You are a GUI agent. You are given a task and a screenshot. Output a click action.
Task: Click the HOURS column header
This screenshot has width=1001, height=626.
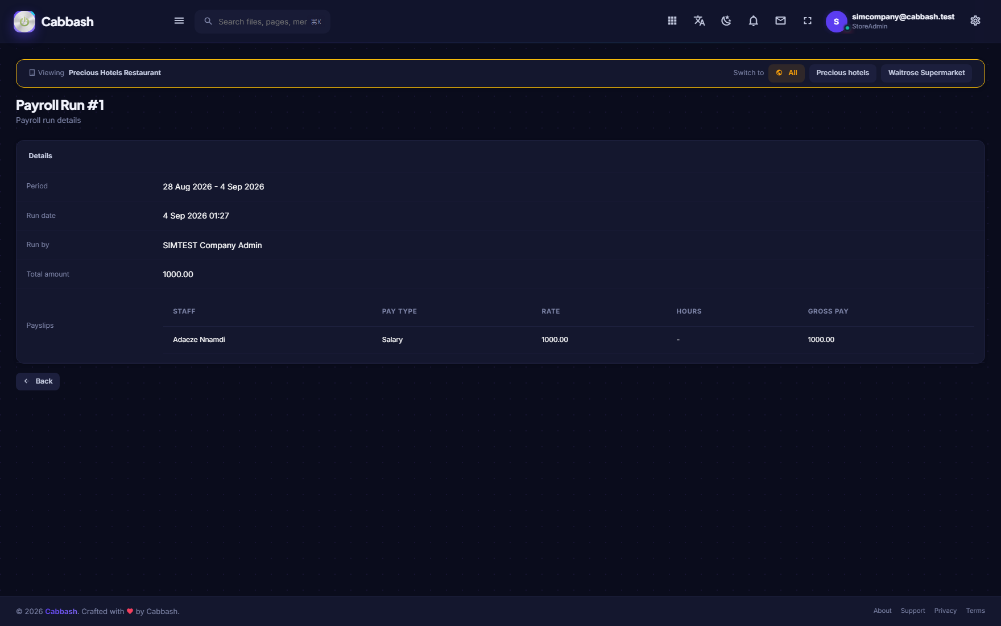coord(689,311)
